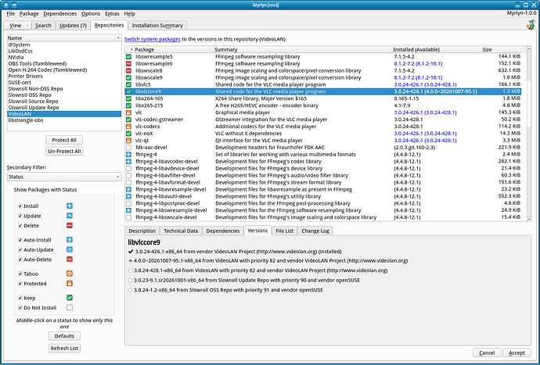Screen dimensions: 540x365
Task: Select the NVidia repository in the list
Action: (64, 58)
